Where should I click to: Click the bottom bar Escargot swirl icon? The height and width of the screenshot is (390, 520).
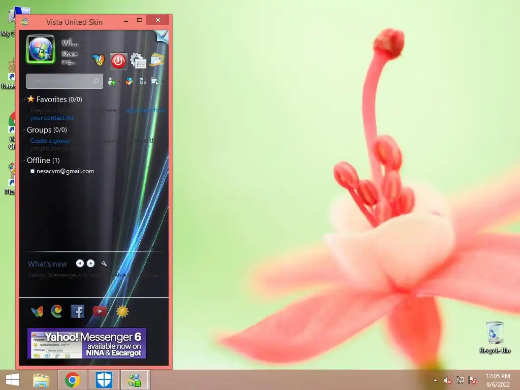[57, 311]
